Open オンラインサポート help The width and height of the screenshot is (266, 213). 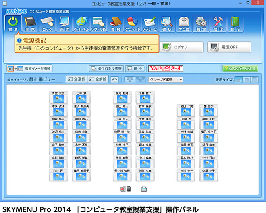[x=240, y=68]
